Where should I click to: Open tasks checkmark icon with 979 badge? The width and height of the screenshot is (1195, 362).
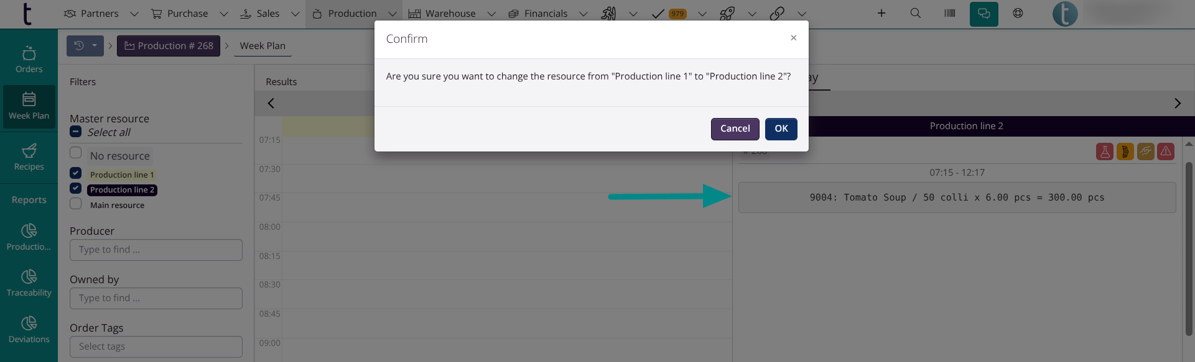[x=669, y=13]
